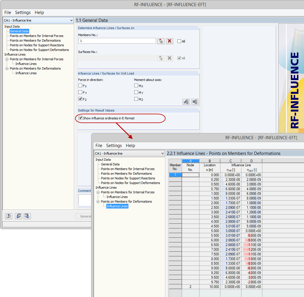Enable the Fx force direction checkbox
Viewport: 304px width, 297px height.
80,86
